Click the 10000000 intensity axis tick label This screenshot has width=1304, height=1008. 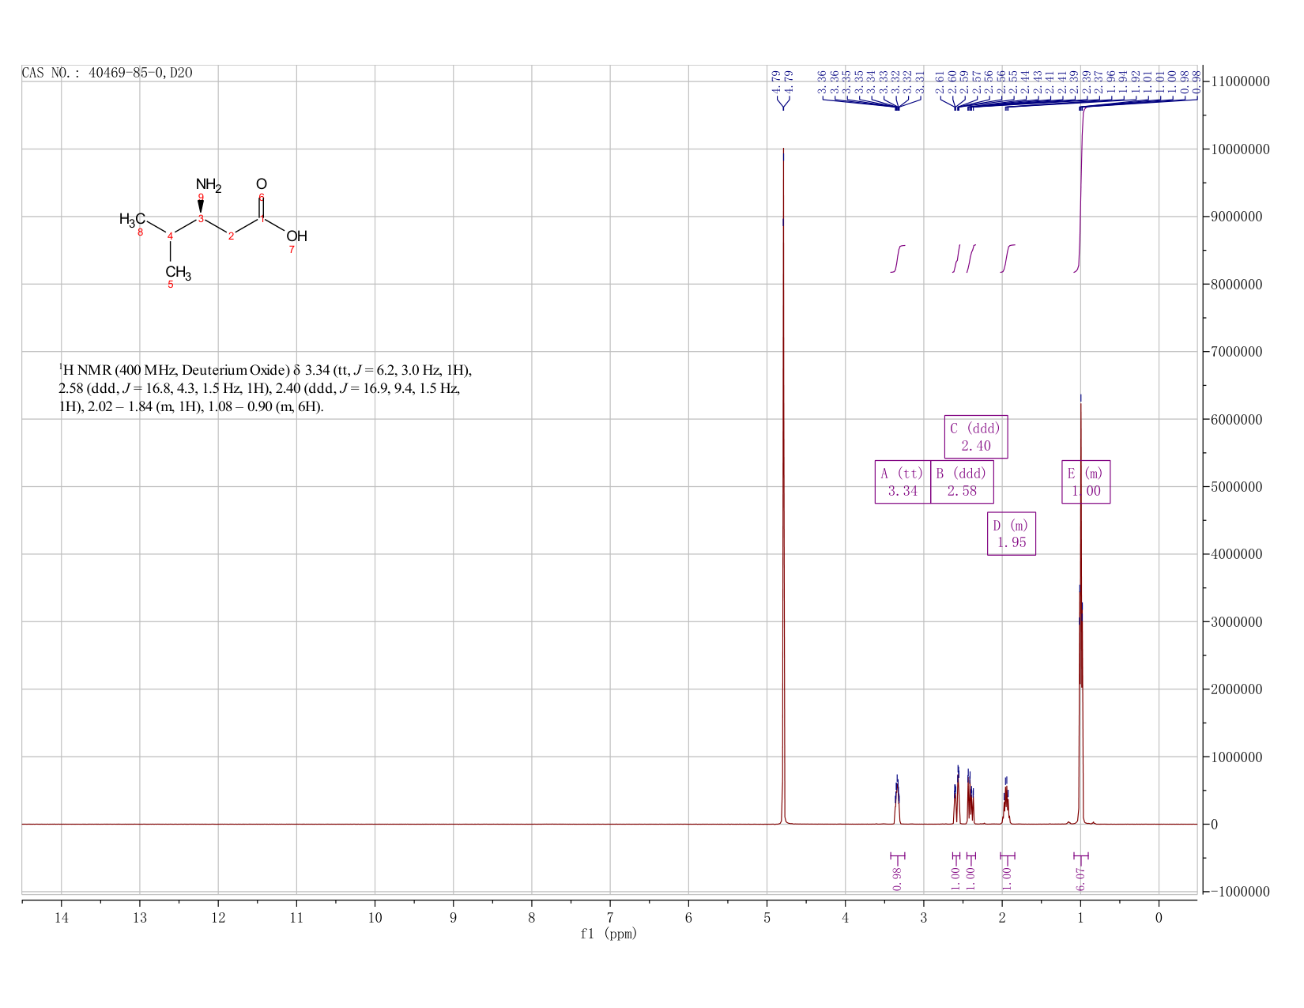click(x=1240, y=149)
